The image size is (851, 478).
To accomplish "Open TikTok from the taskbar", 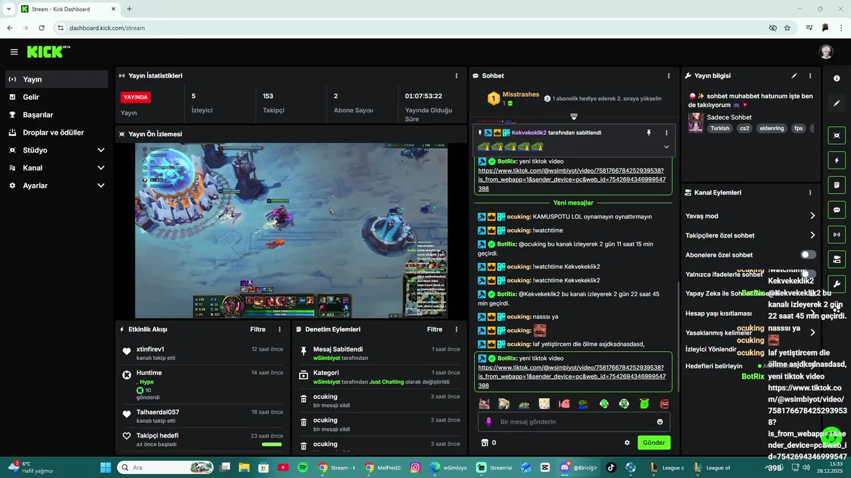I will pyautogui.click(x=611, y=467).
